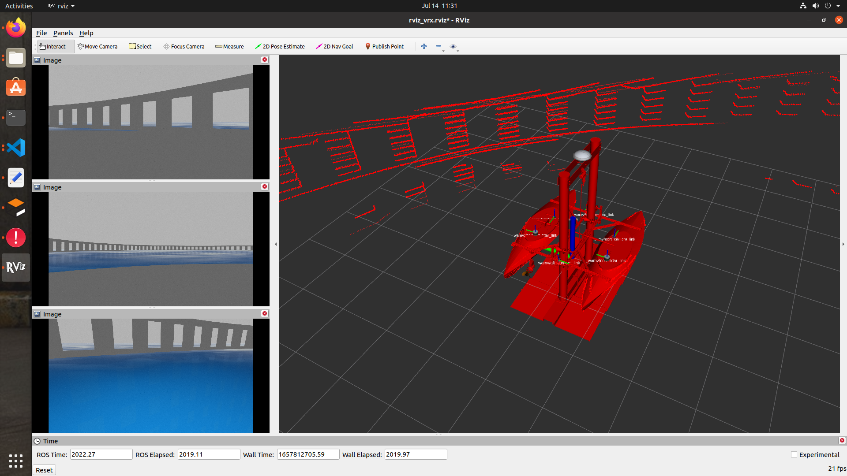Select the 2D Pose Estimate tool

(280, 46)
